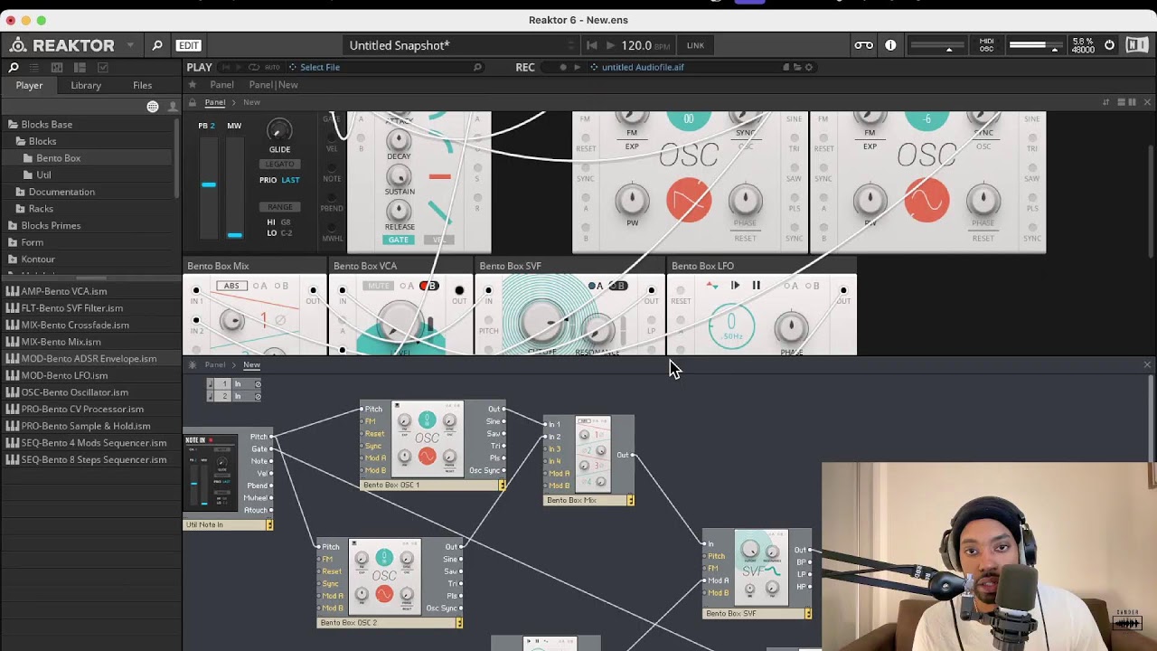
Task: Toggle the split view layout icon
Action: tap(1121, 102)
